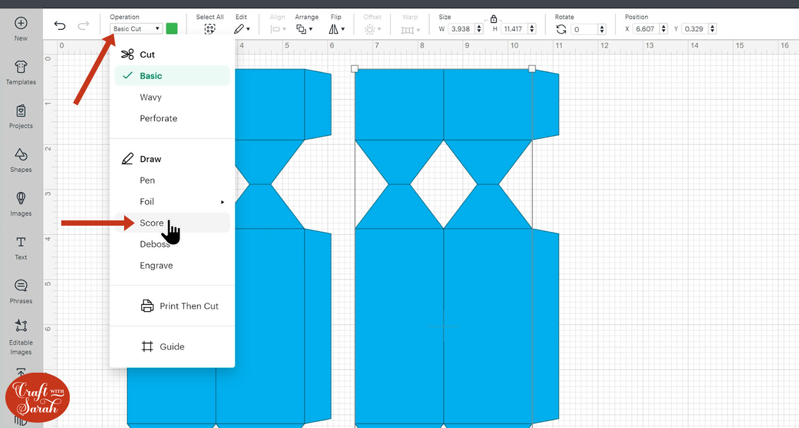Expand the Operation Basic Cut dropdown

136,29
